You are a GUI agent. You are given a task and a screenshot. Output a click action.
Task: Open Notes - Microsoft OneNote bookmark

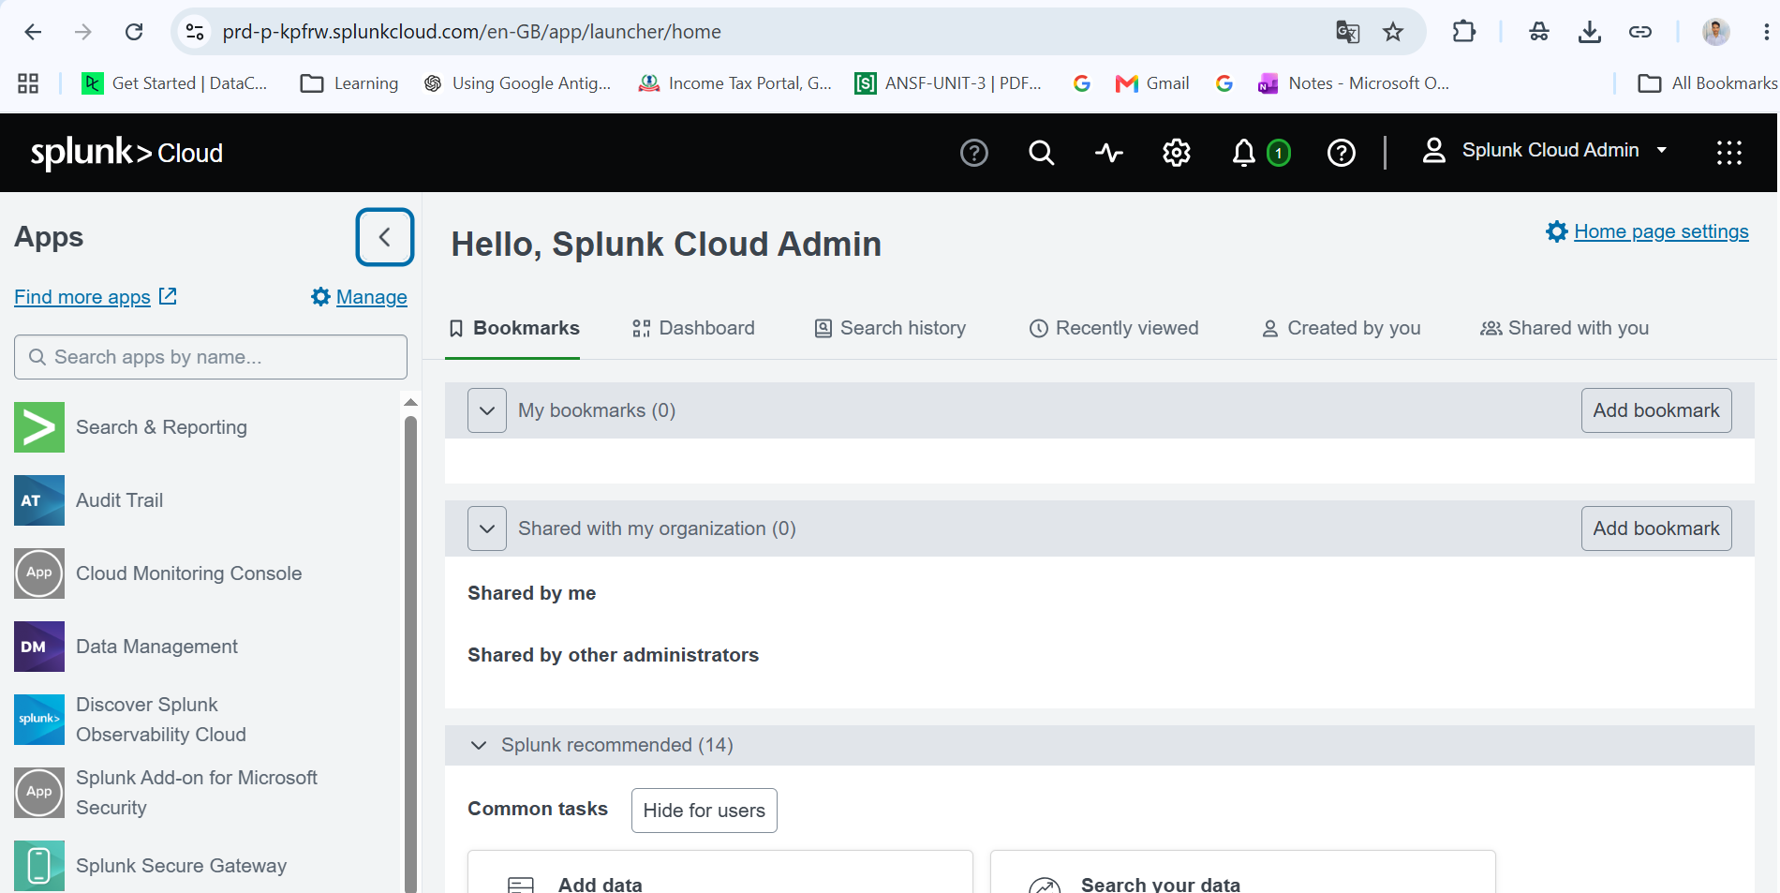(x=1354, y=83)
